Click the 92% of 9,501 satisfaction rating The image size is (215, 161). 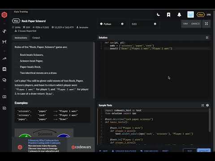point(41,27)
